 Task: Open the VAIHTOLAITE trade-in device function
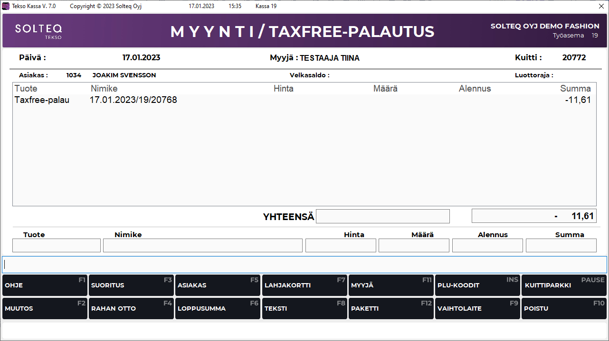(x=477, y=308)
